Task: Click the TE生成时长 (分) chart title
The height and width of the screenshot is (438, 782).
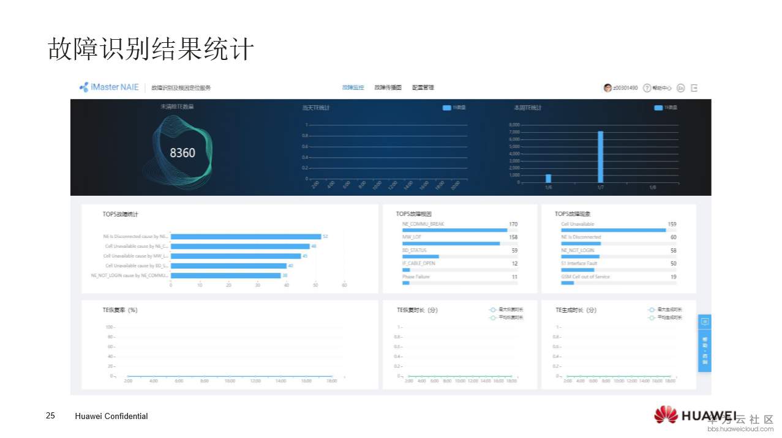Action: point(576,310)
